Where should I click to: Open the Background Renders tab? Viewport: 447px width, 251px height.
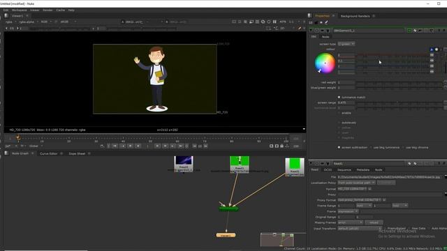[x=355, y=16]
